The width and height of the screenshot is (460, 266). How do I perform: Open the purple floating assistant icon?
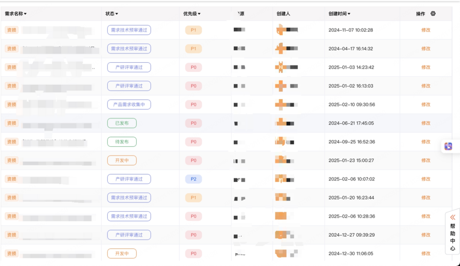click(448, 146)
